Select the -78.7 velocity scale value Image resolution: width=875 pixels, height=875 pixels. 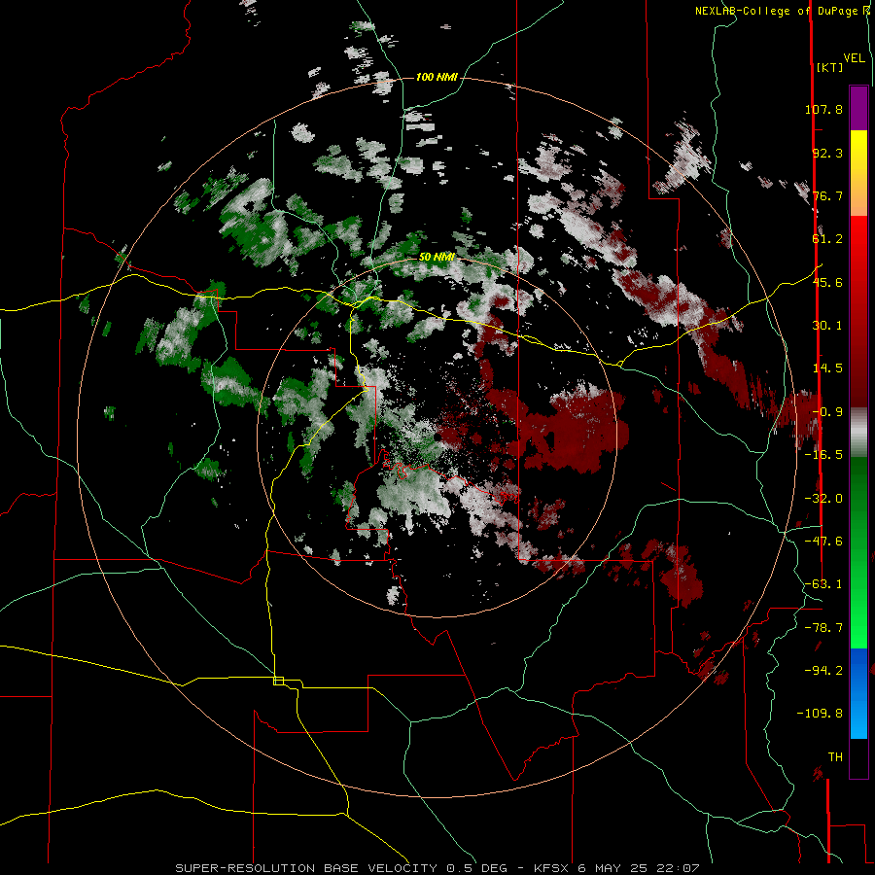coord(823,628)
